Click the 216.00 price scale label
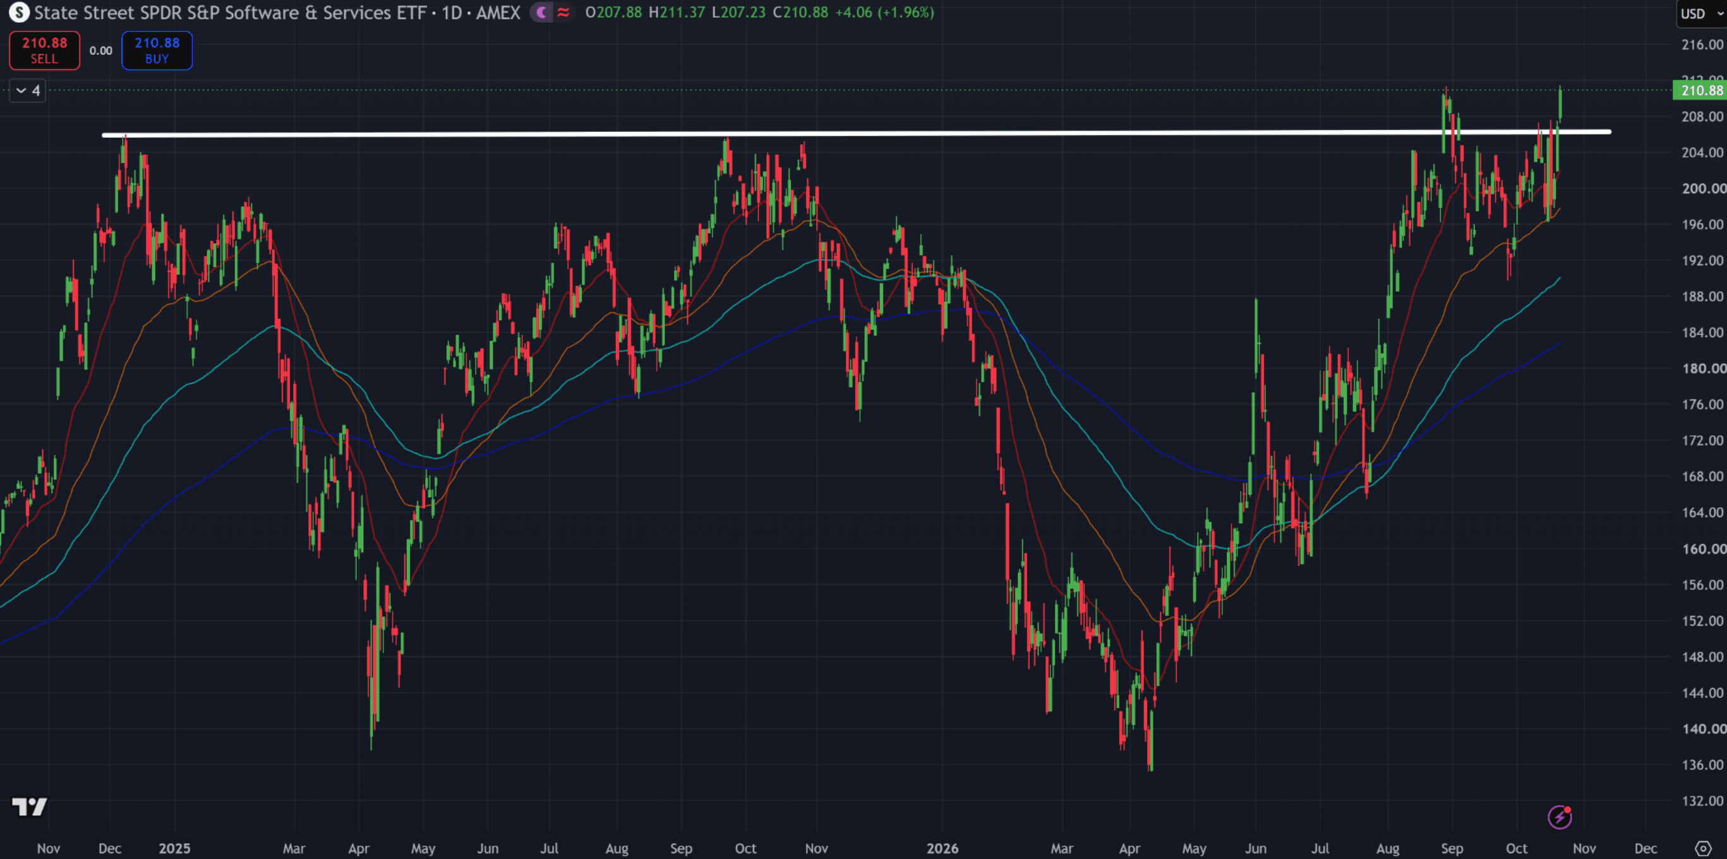This screenshot has height=859, width=1727. click(x=1702, y=44)
